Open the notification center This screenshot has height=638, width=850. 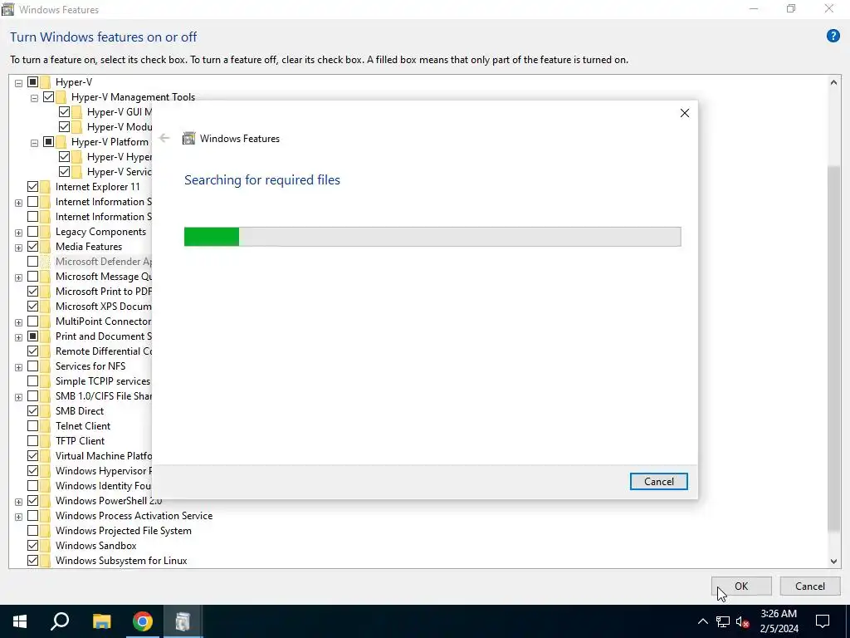click(x=823, y=621)
